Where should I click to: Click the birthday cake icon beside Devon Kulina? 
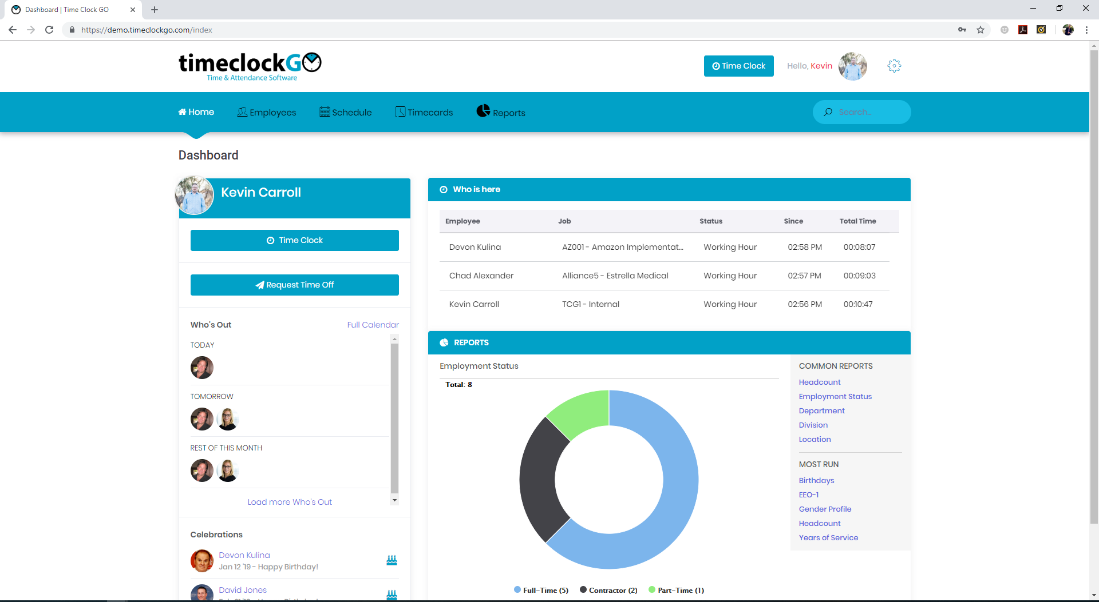point(392,560)
